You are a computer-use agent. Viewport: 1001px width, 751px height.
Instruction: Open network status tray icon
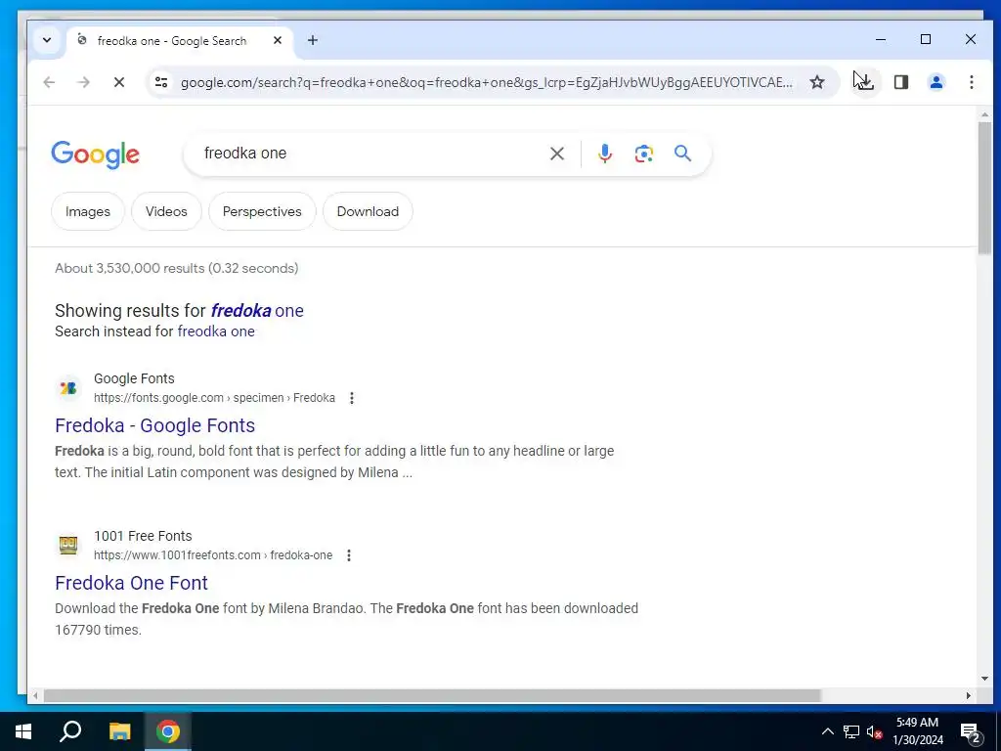(851, 731)
